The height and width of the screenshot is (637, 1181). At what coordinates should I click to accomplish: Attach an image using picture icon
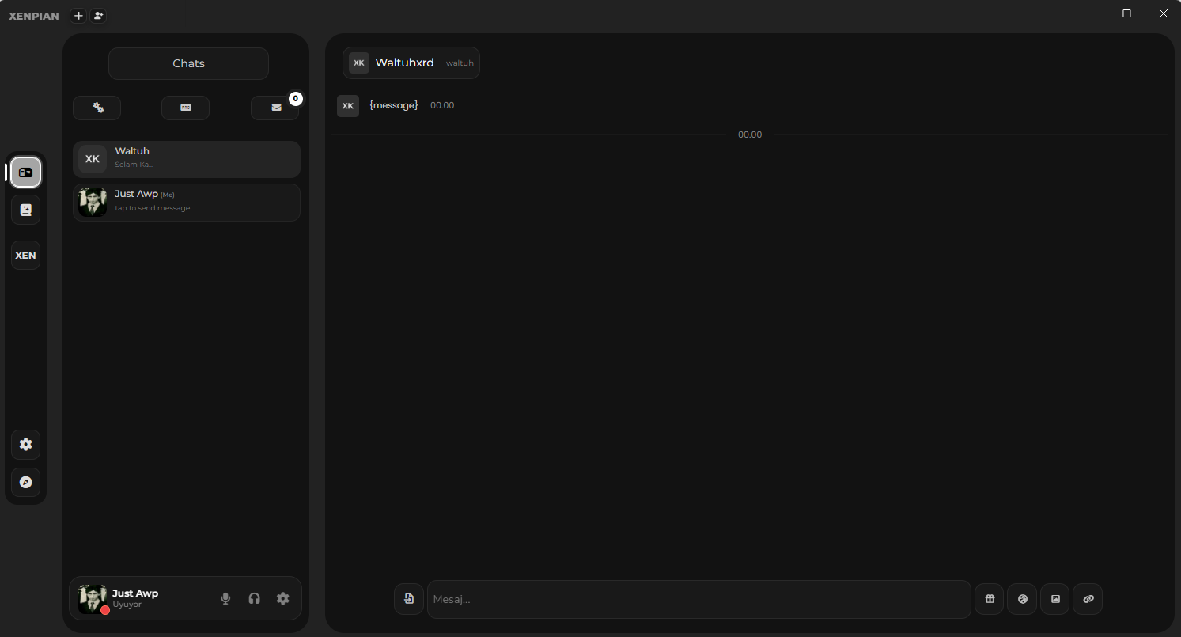pyautogui.click(x=1055, y=599)
